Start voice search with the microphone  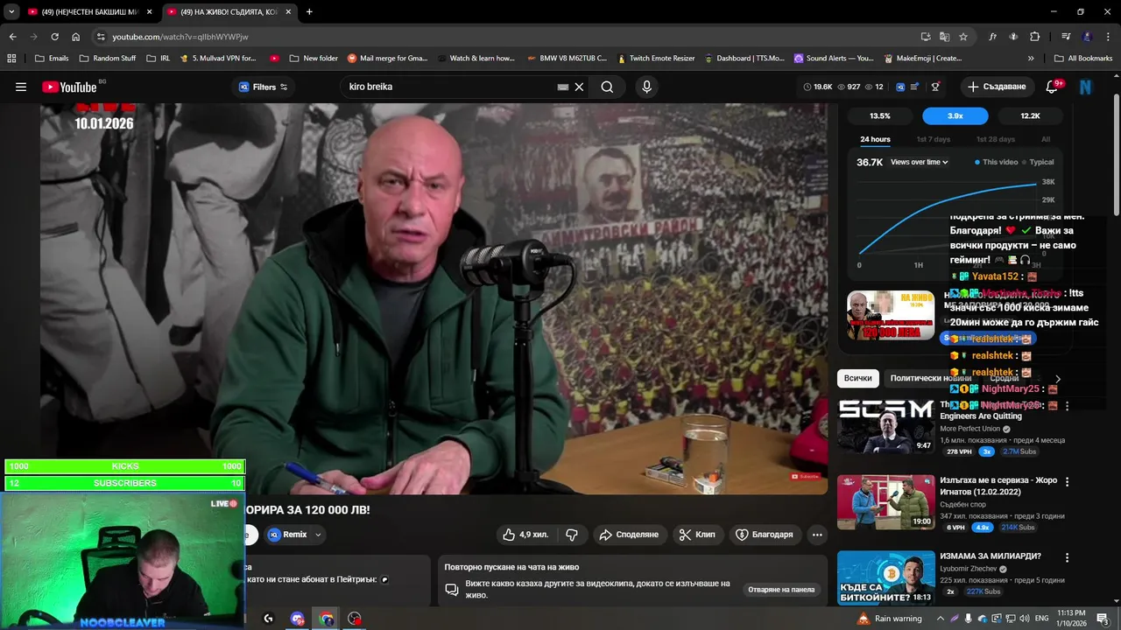[x=646, y=87]
